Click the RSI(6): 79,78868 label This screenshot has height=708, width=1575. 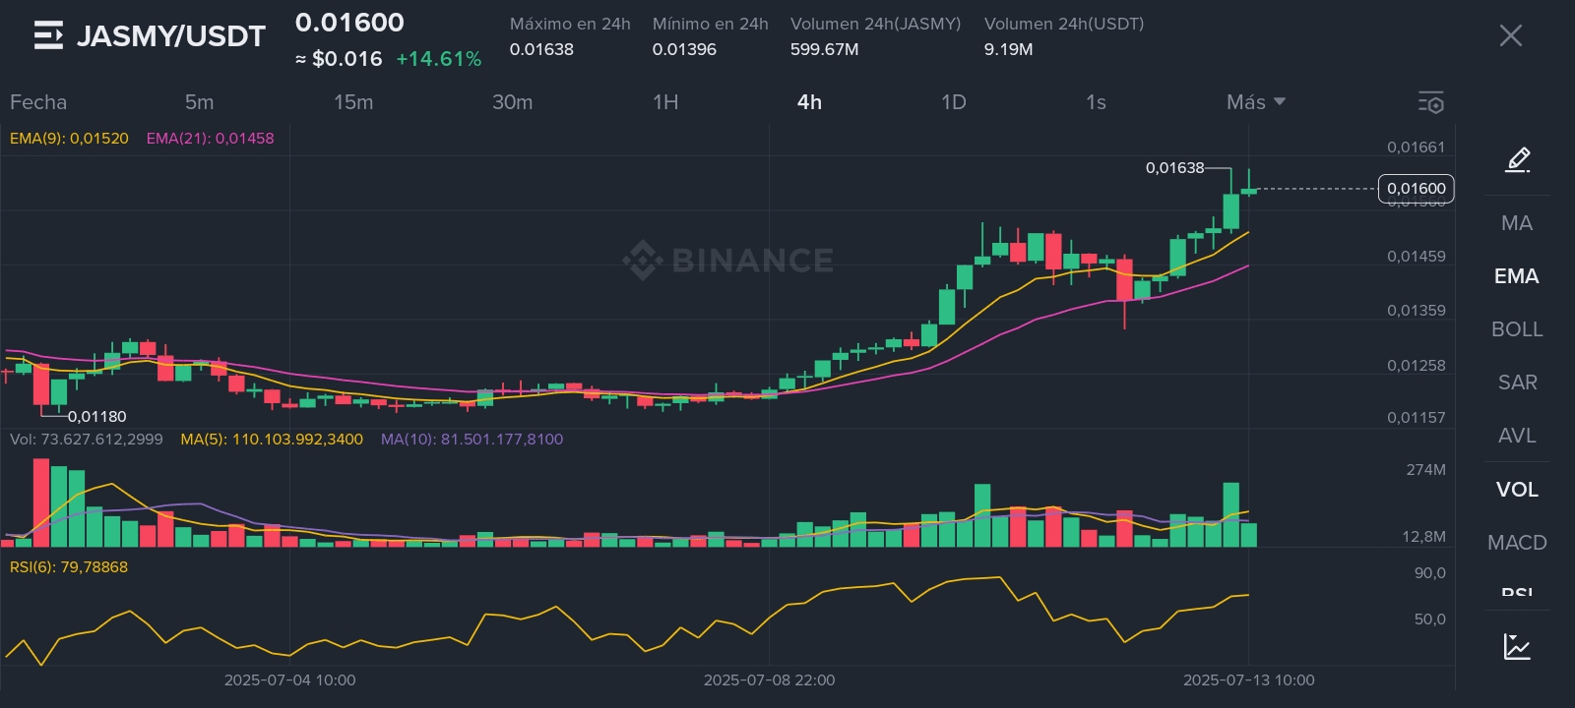(x=69, y=567)
